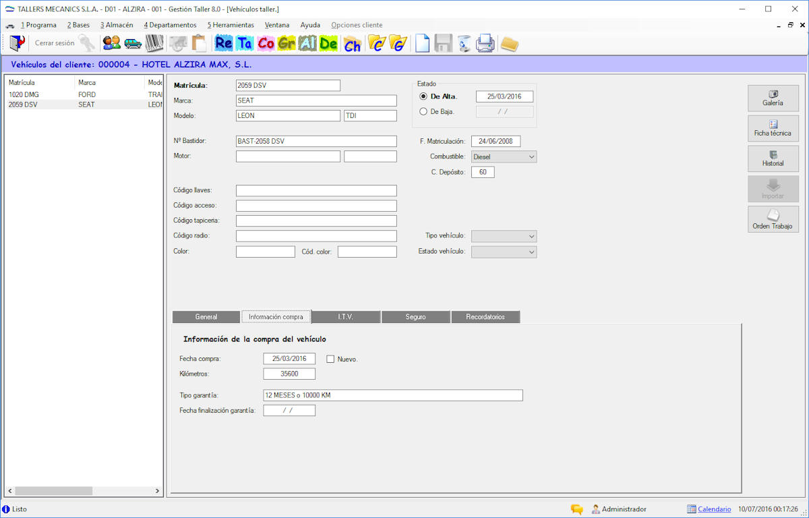Open the Almacén menu
This screenshot has height=518, width=809.
pyautogui.click(x=117, y=25)
